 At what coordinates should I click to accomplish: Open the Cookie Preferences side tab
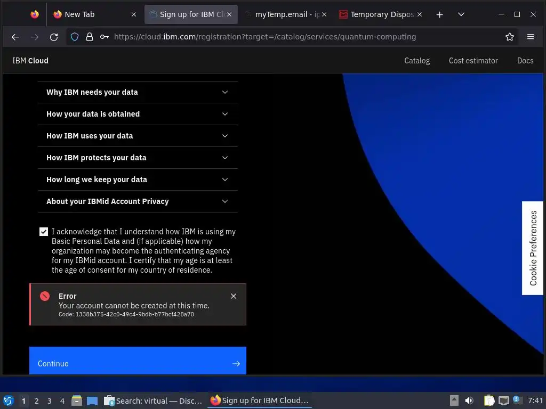point(533,248)
